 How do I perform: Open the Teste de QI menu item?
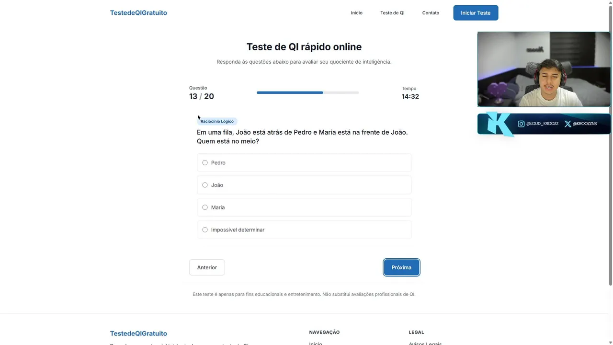392,13
